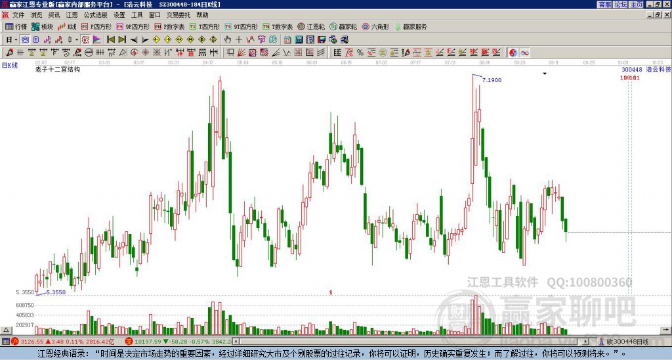This screenshot has width=672, height=360.
Task: Click the 10197.59 index value in status bar
Action: pos(148,342)
